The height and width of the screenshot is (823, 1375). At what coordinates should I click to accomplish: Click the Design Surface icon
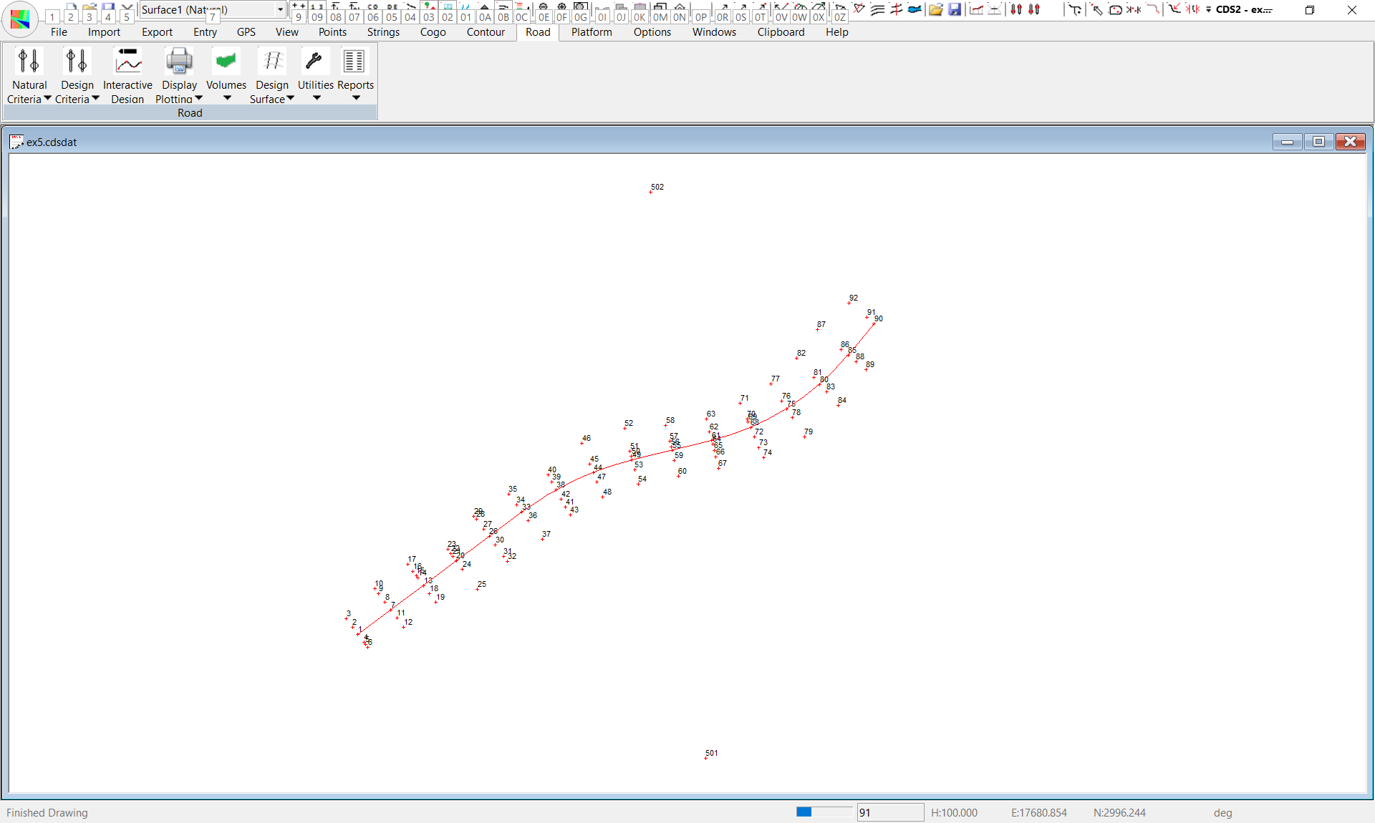272,62
